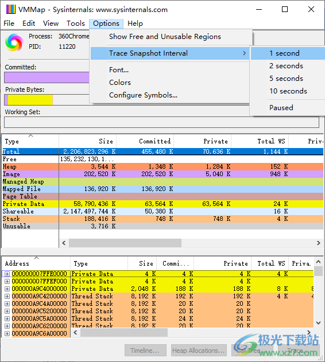
Task: Set trace interval to 2 seconds
Action: (288, 66)
